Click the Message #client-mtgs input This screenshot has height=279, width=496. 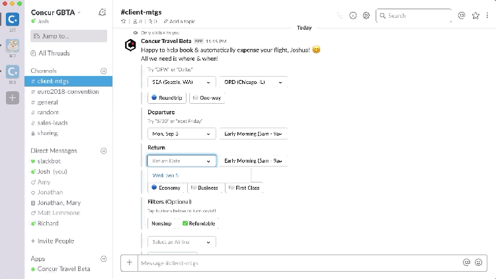coord(299,263)
